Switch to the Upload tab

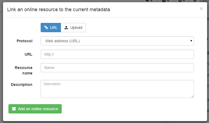pos(73,28)
